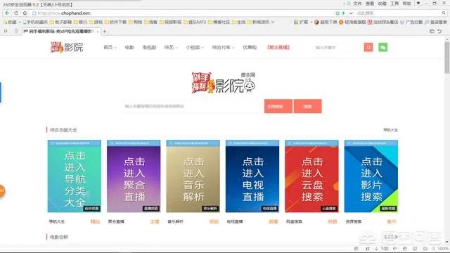Click the magnifier icon in browser search box

444,13
